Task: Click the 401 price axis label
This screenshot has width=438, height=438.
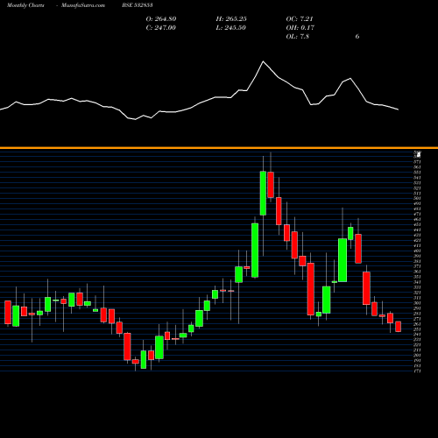Action: [417, 251]
